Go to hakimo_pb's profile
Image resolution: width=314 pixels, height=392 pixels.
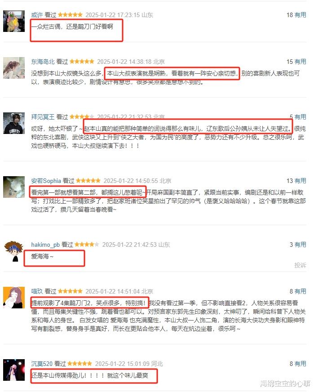45,245
